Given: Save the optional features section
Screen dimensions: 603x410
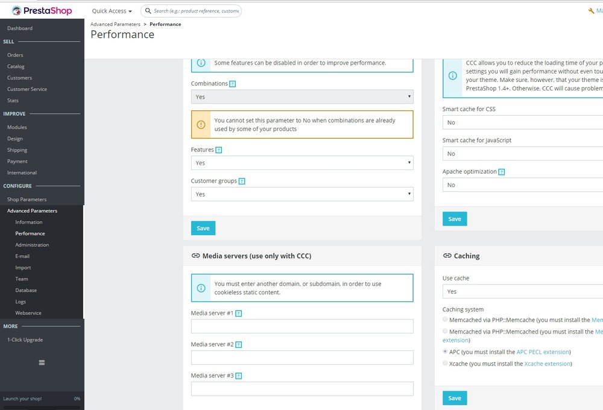Looking at the screenshot, I should (203, 228).
